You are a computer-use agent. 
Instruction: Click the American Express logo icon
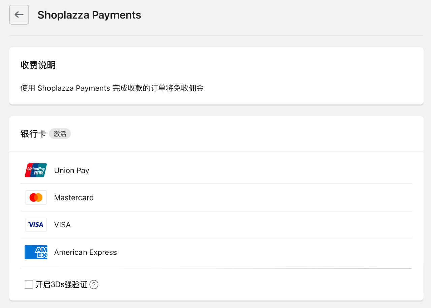pos(36,252)
